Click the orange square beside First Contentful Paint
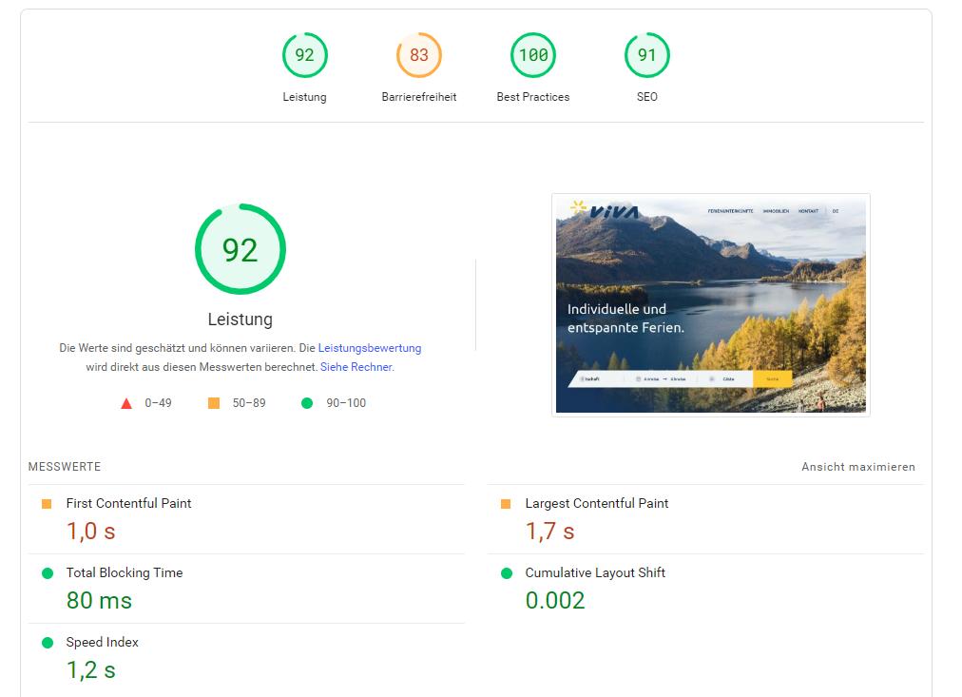Image resolution: width=962 pixels, height=697 pixels. pos(47,504)
